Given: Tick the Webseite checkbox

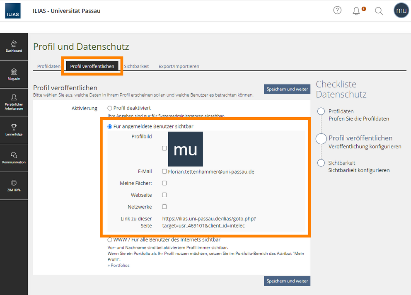Looking at the screenshot, I should click(x=164, y=195).
